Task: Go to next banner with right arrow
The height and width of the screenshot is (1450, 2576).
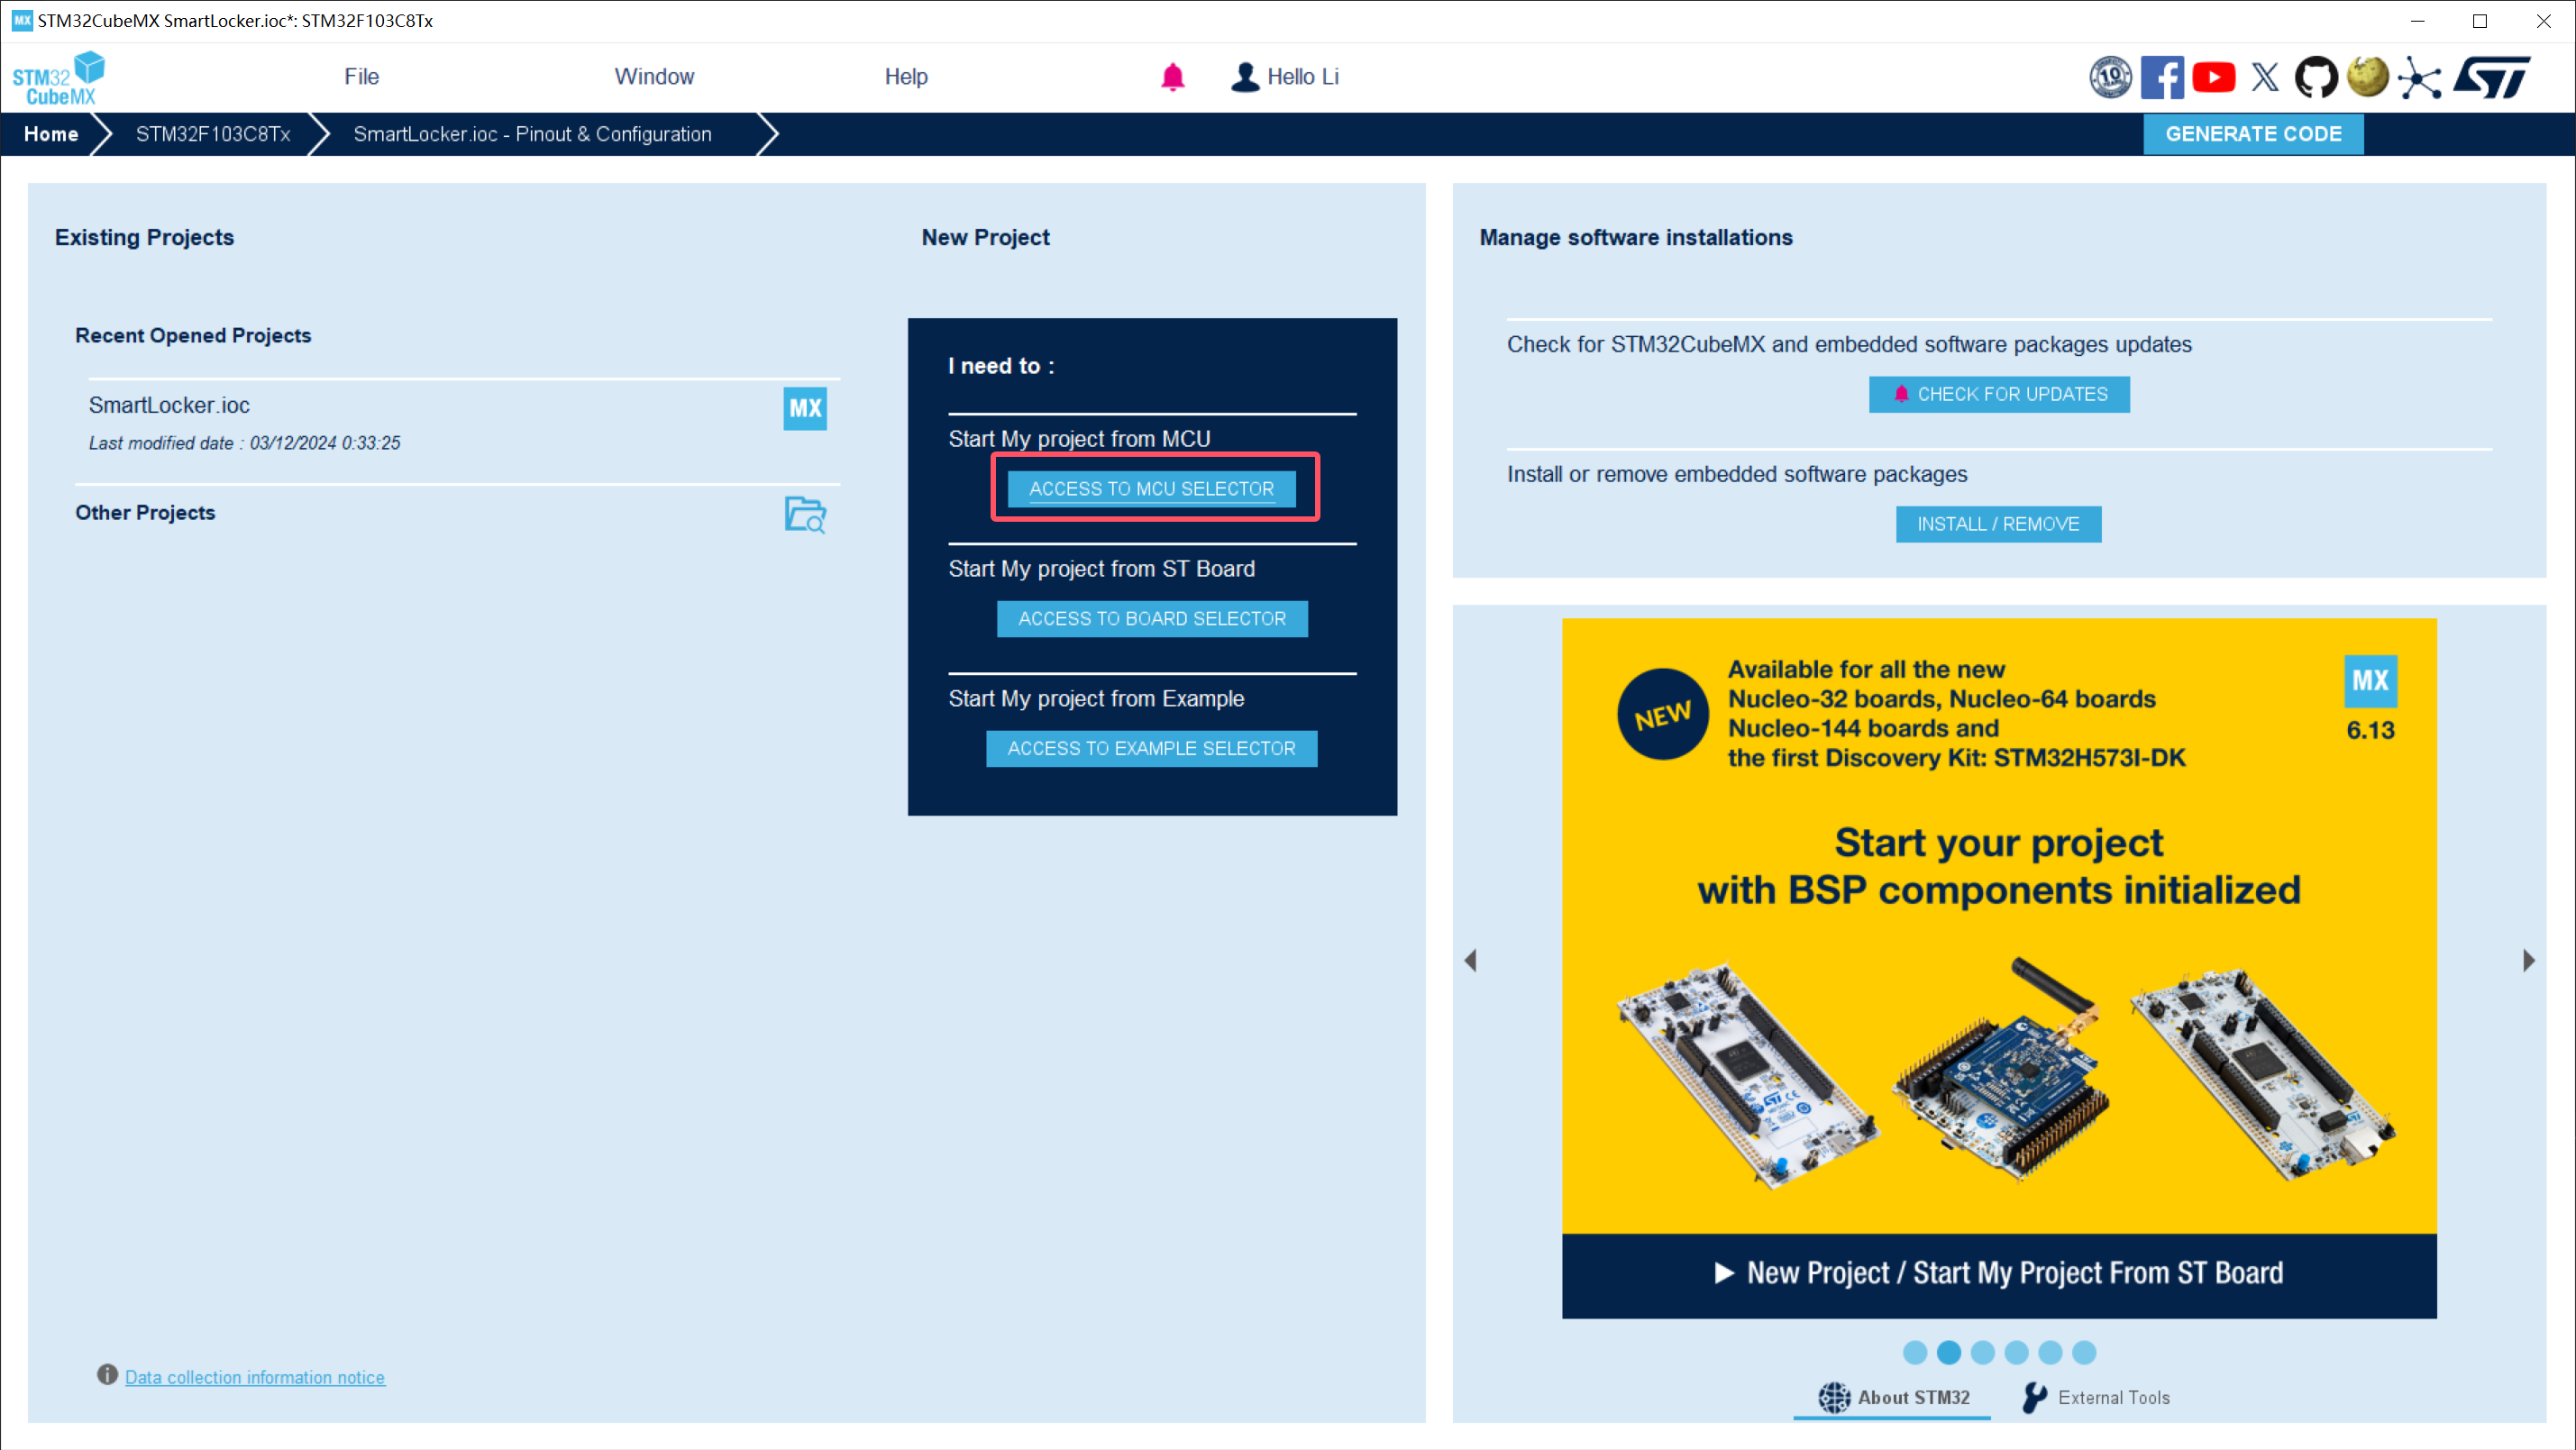Action: coord(2528,960)
